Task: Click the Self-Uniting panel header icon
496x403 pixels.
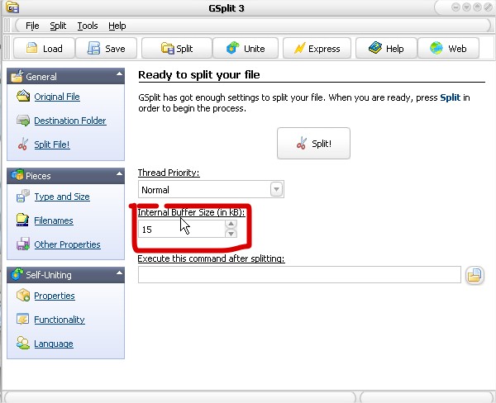Action: [x=17, y=274]
